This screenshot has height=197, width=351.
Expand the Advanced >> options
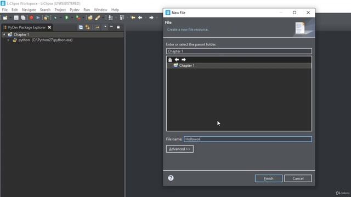tap(180, 149)
